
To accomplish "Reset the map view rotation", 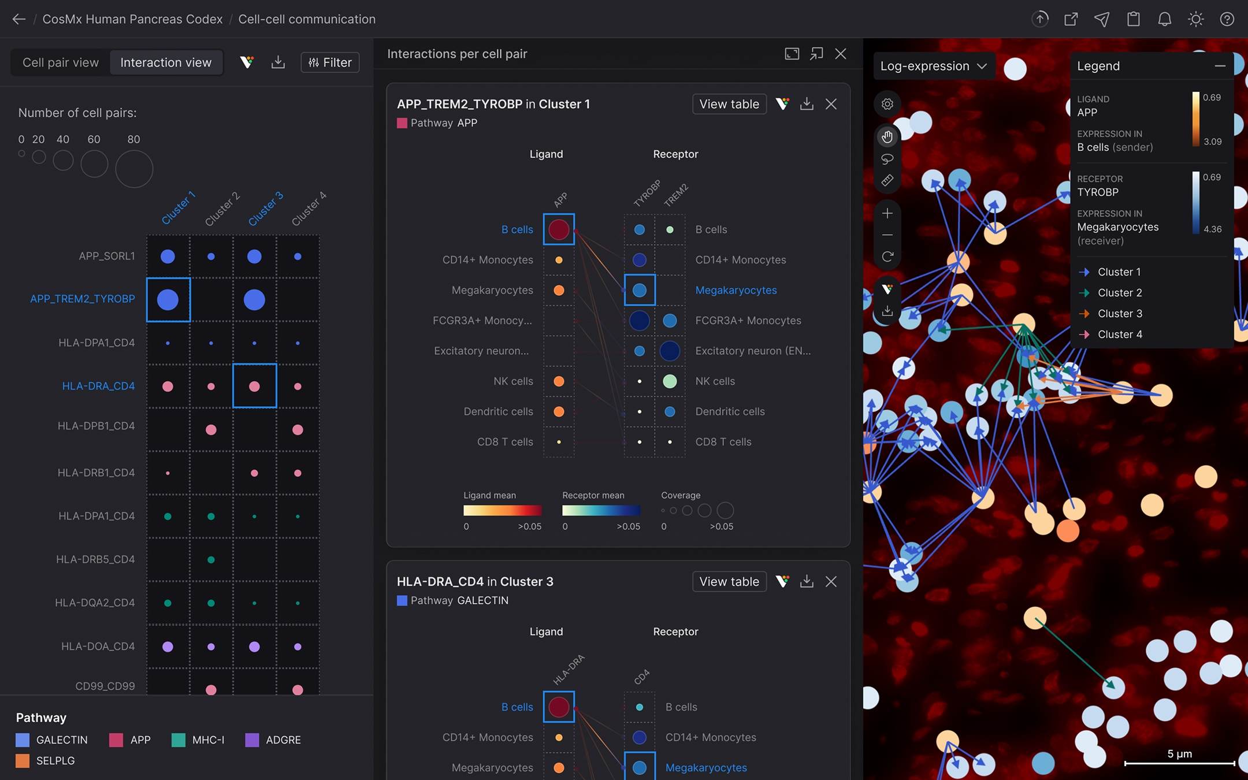I will 887,257.
